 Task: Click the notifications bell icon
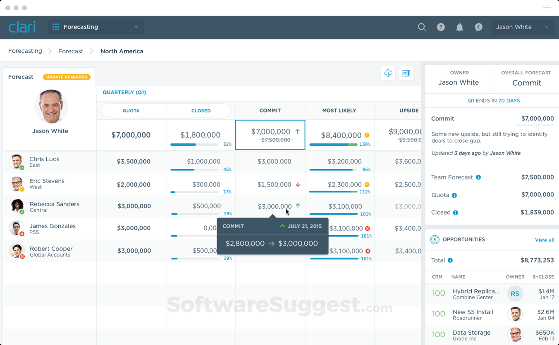tap(459, 27)
